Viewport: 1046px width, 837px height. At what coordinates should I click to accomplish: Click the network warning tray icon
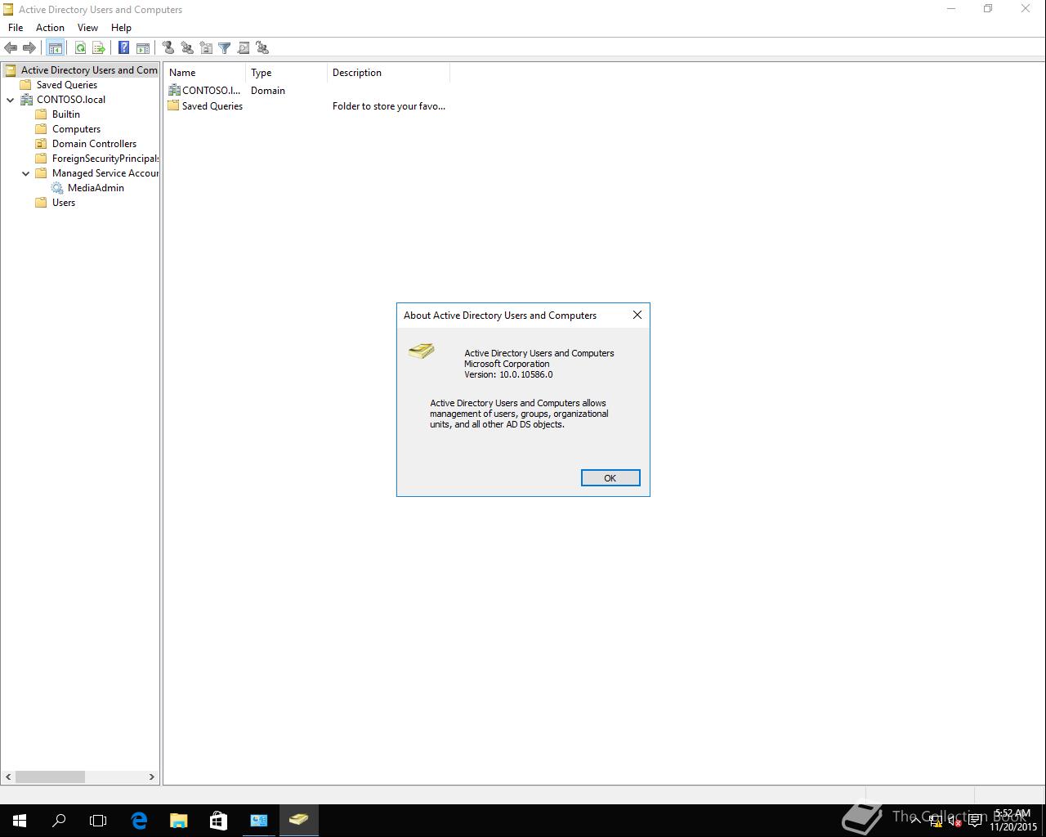point(936,821)
